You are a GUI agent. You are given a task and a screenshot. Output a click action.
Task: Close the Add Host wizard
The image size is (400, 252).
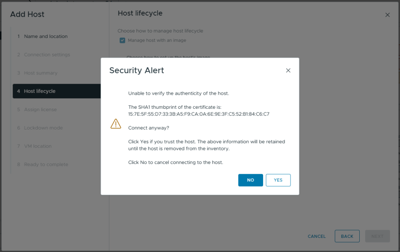point(387,15)
